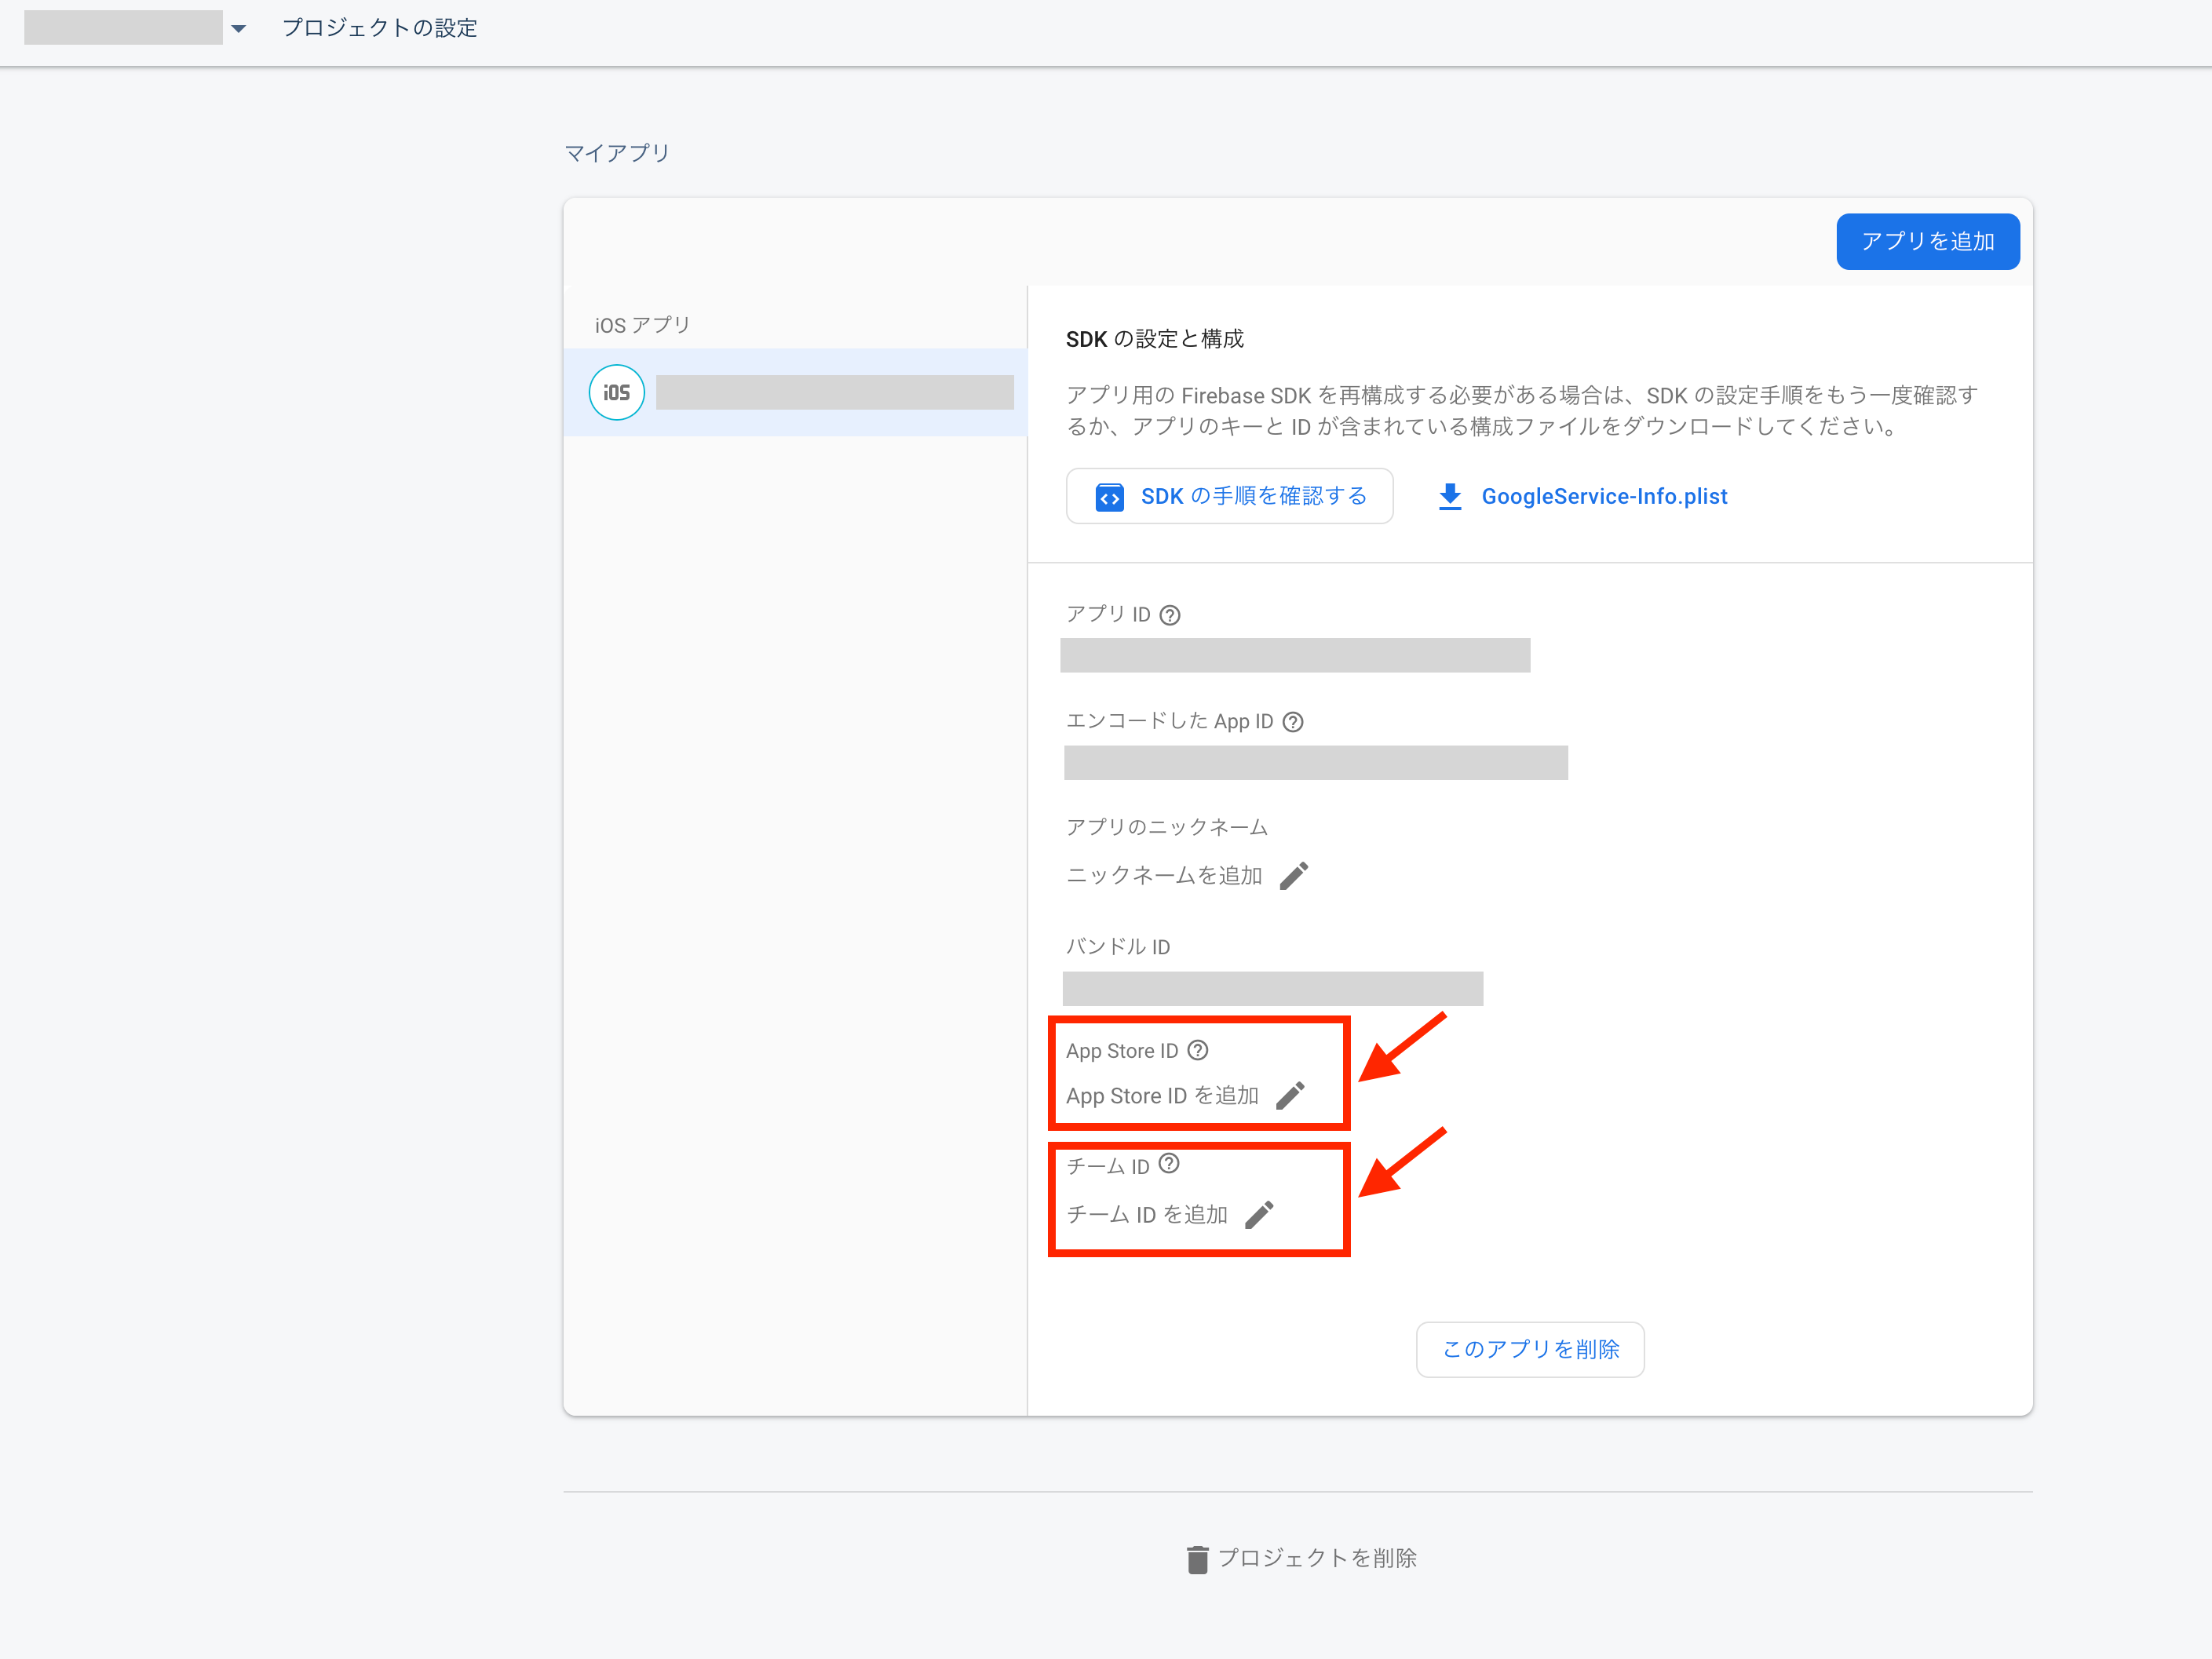Click code icon in SDK の手順を確認する button
Screen dimensions: 2212x1659
pyautogui.click(x=1109, y=497)
